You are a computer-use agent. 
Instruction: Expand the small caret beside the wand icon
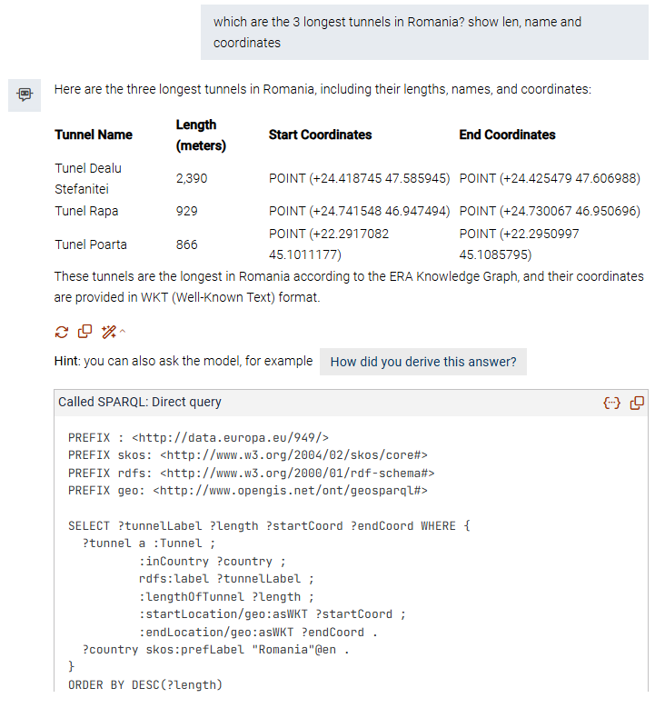coord(123,330)
